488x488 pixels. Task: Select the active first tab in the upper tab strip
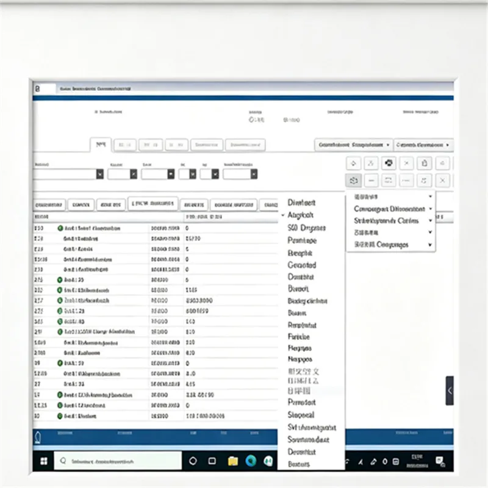pyautogui.click(x=101, y=145)
